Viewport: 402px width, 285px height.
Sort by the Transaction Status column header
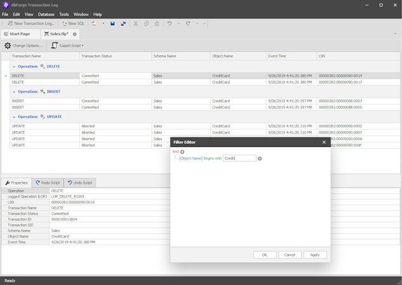click(x=115, y=56)
